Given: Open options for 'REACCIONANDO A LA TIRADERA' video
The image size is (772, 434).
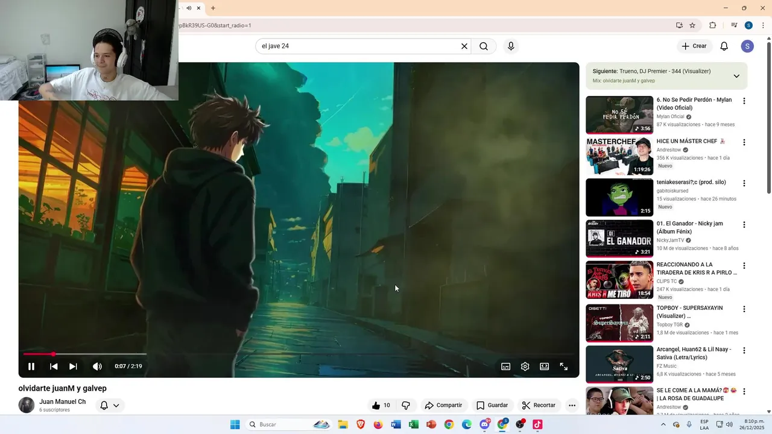Looking at the screenshot, I should [744, 266].
